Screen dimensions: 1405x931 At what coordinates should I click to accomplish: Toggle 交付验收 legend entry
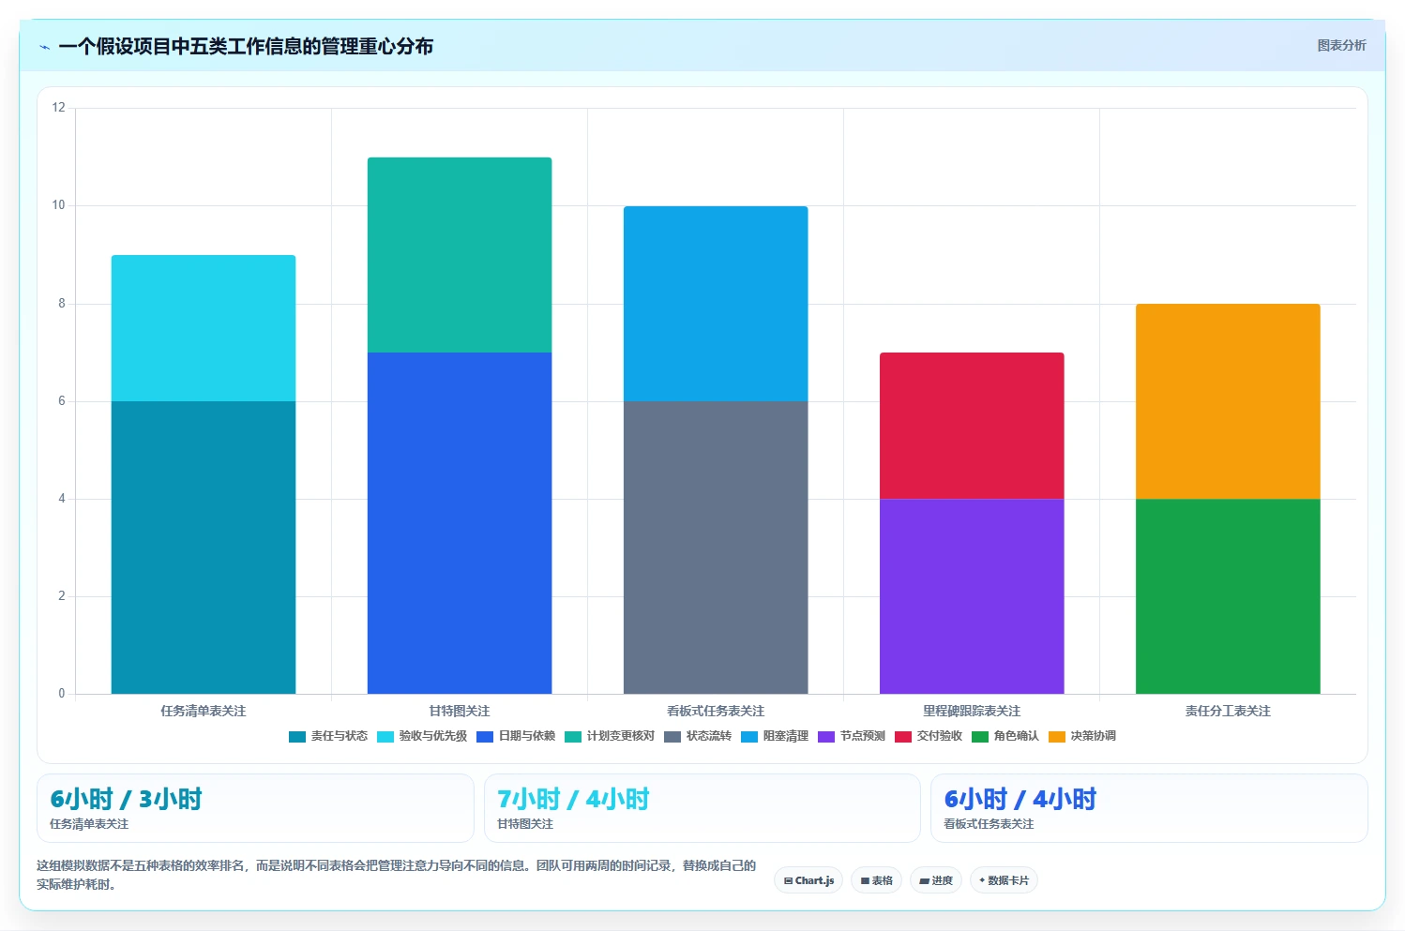[x=929, y=737]
